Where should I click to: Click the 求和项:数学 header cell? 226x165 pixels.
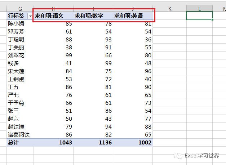(93, 16)
